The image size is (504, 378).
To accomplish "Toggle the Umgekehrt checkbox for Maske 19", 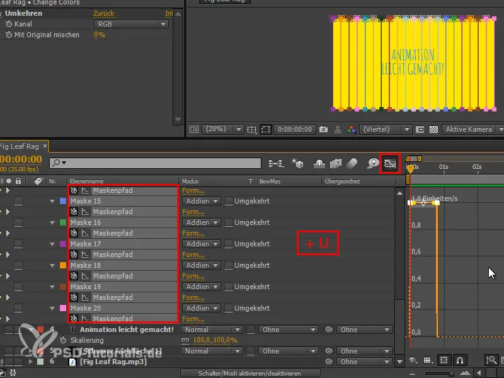I will pos(229,287).
